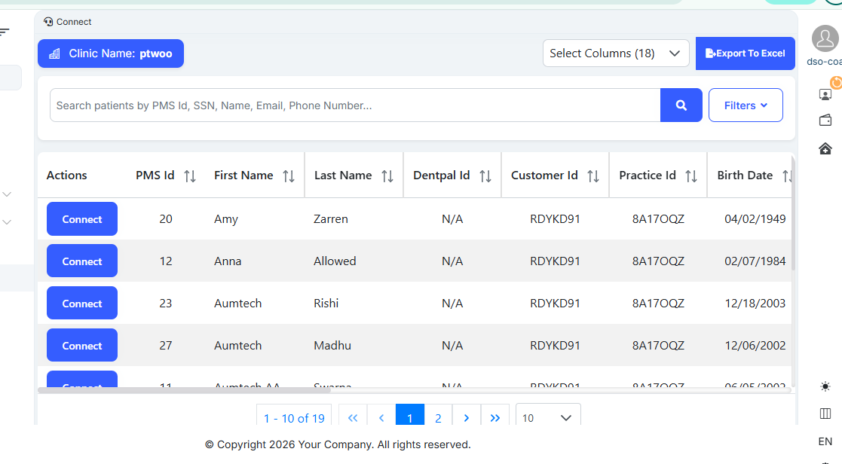Viewport: 842px width, 464px height.
Task: Sort the table by PMS Id
Action: 190,176
